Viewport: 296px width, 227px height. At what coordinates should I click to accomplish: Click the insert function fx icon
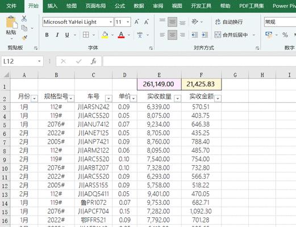pos(94,61)
